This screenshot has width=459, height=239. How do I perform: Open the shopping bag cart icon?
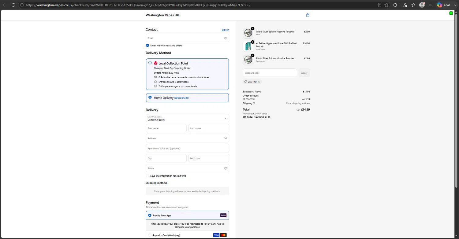[x=308, y=15]
